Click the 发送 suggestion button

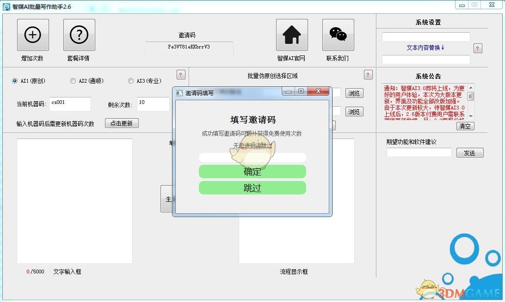tap(470, 153)
